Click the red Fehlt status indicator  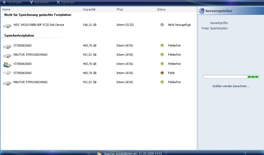[162, 73]
